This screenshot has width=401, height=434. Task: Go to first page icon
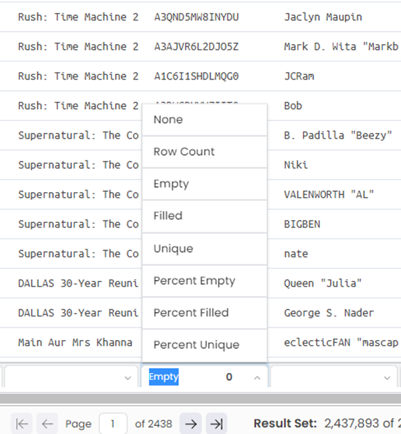pos(22,423)
